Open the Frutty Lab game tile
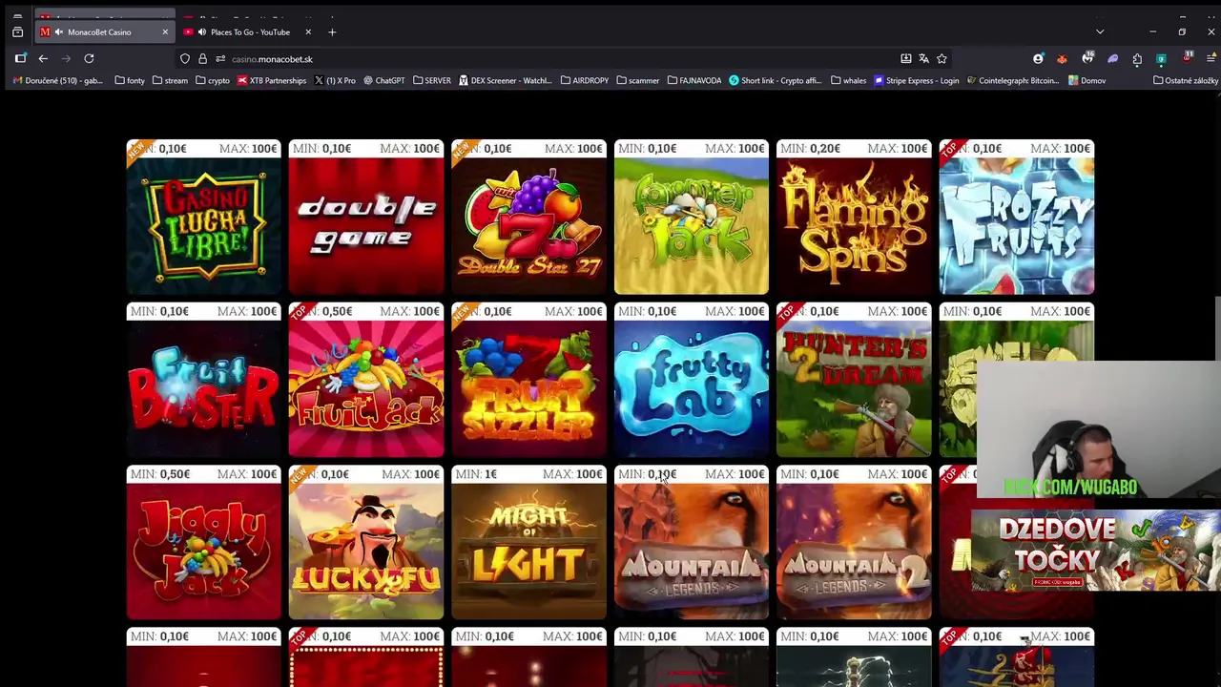Image resolution: width=1221 pixels, height=687 pixels. (x=692, y=381)
